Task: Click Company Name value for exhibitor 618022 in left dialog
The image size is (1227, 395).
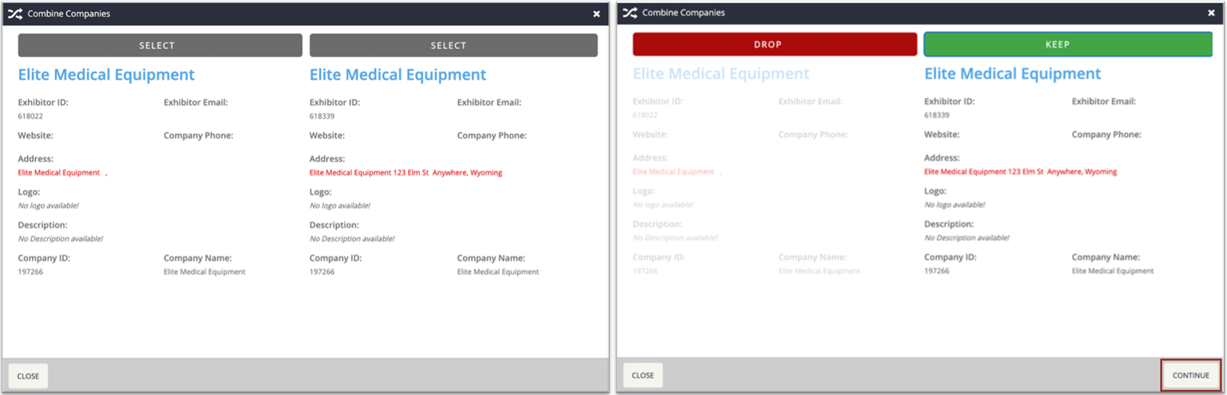Action: [x=204, y=272]
